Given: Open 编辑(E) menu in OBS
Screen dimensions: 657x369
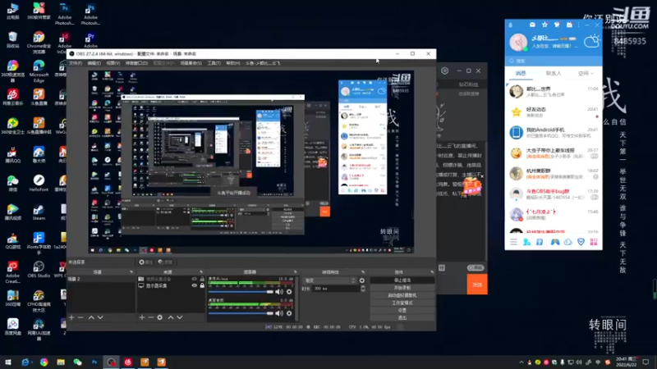Looking at the screenshot, I should coord(94,63).
